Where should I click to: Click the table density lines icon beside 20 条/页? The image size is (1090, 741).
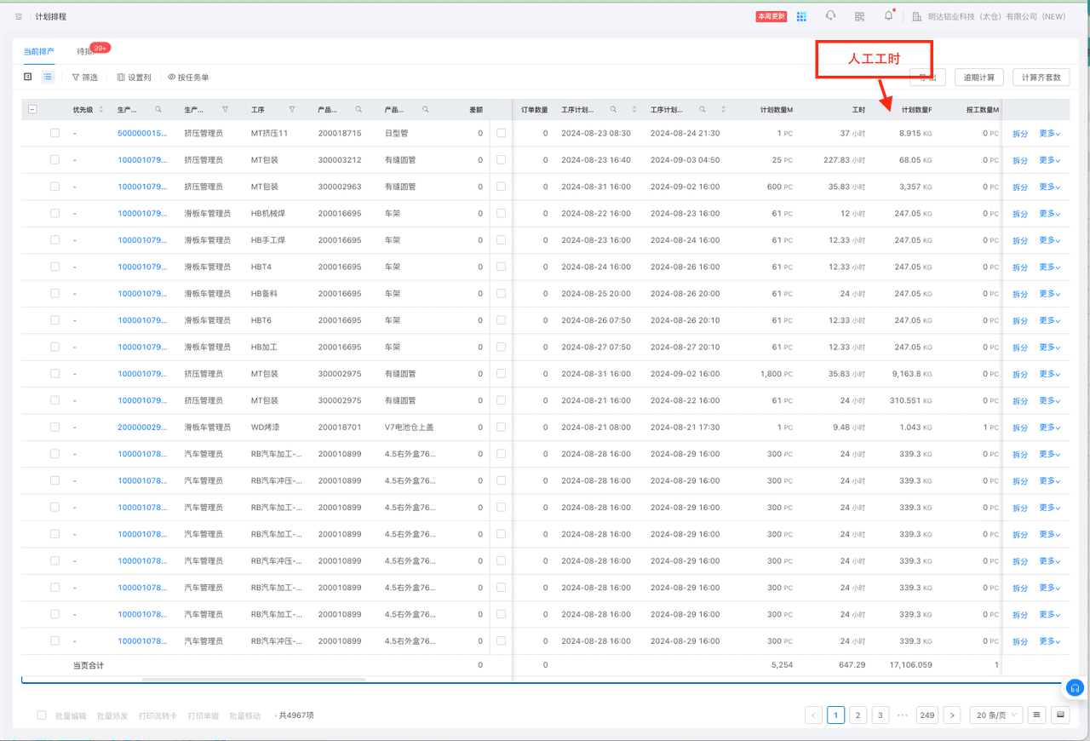[x=1036, y=715]
